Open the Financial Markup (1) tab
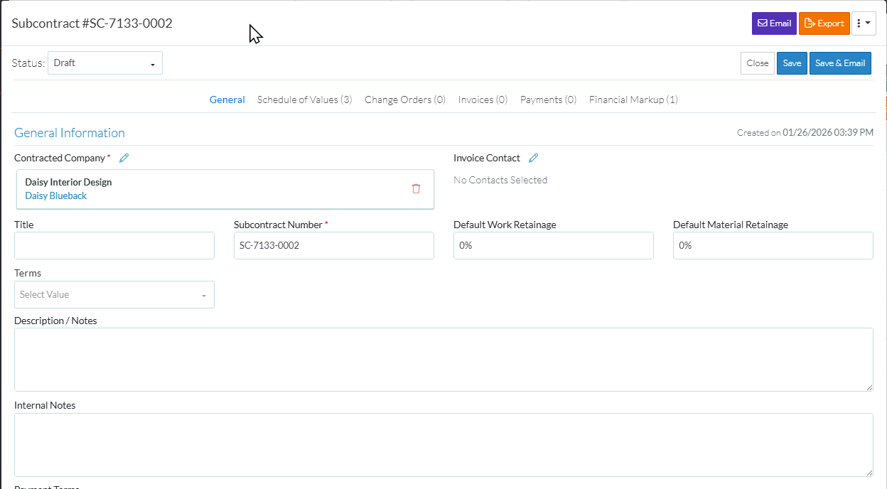The height and width of the screenshot is (489, 887). tap(633, 100)
